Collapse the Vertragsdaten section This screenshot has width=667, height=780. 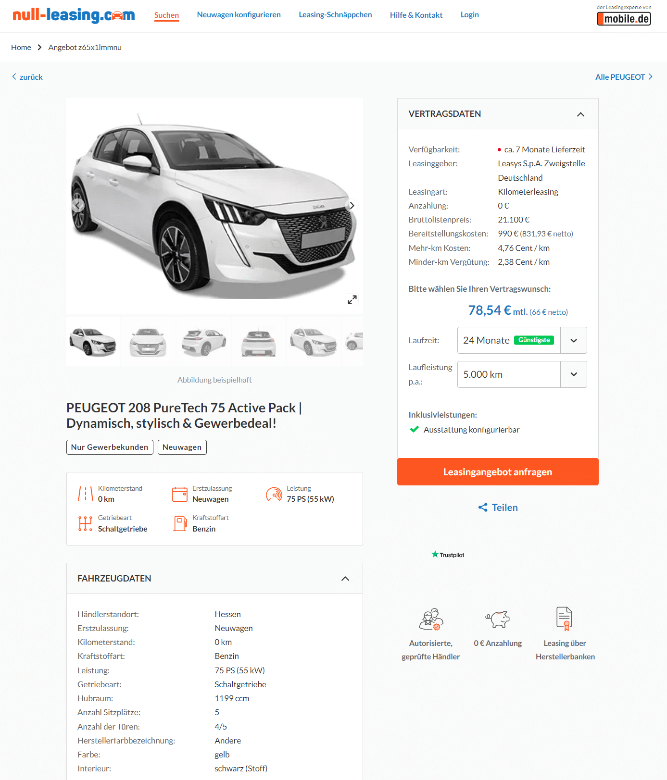[580, 114]
